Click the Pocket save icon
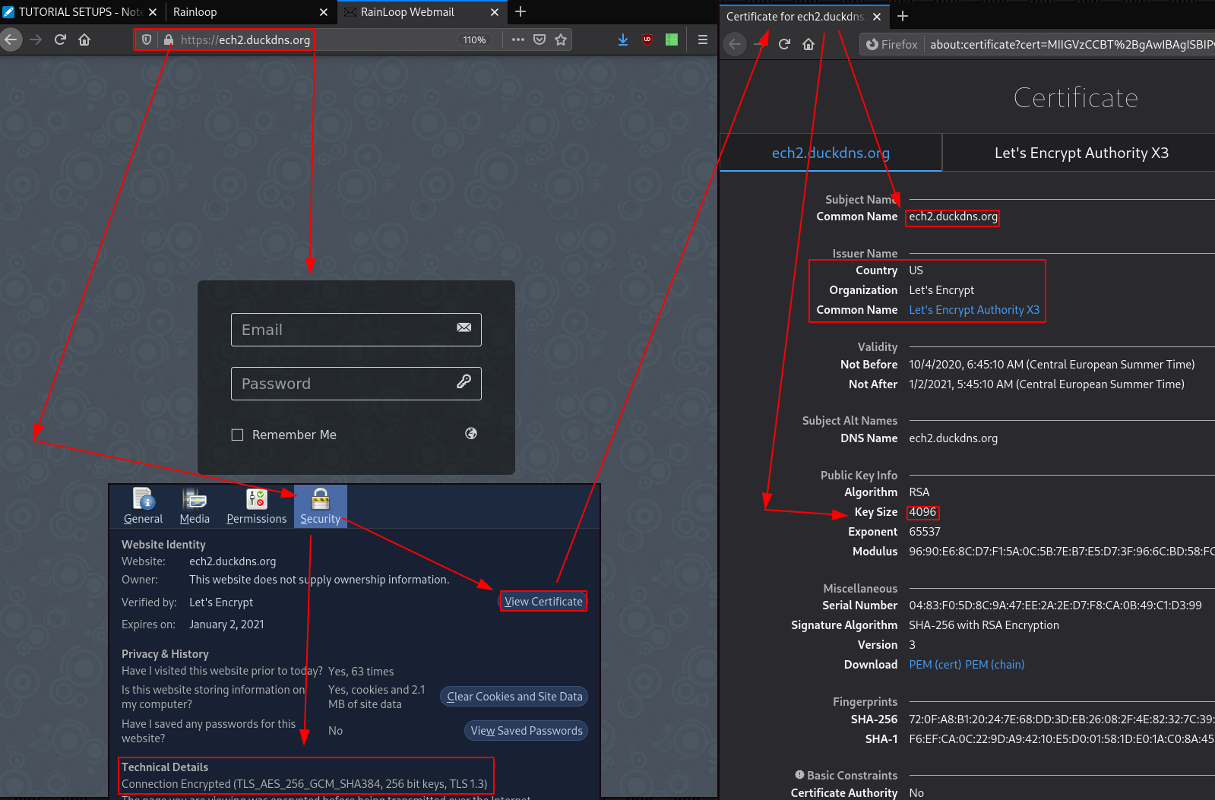1215x800 pixels. (x=539, y=40)
